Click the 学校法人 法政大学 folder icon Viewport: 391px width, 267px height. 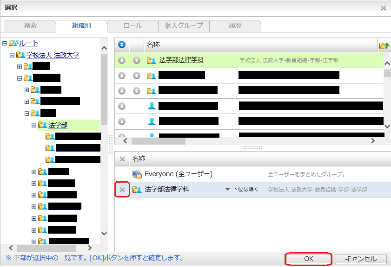tap(21, 55)
